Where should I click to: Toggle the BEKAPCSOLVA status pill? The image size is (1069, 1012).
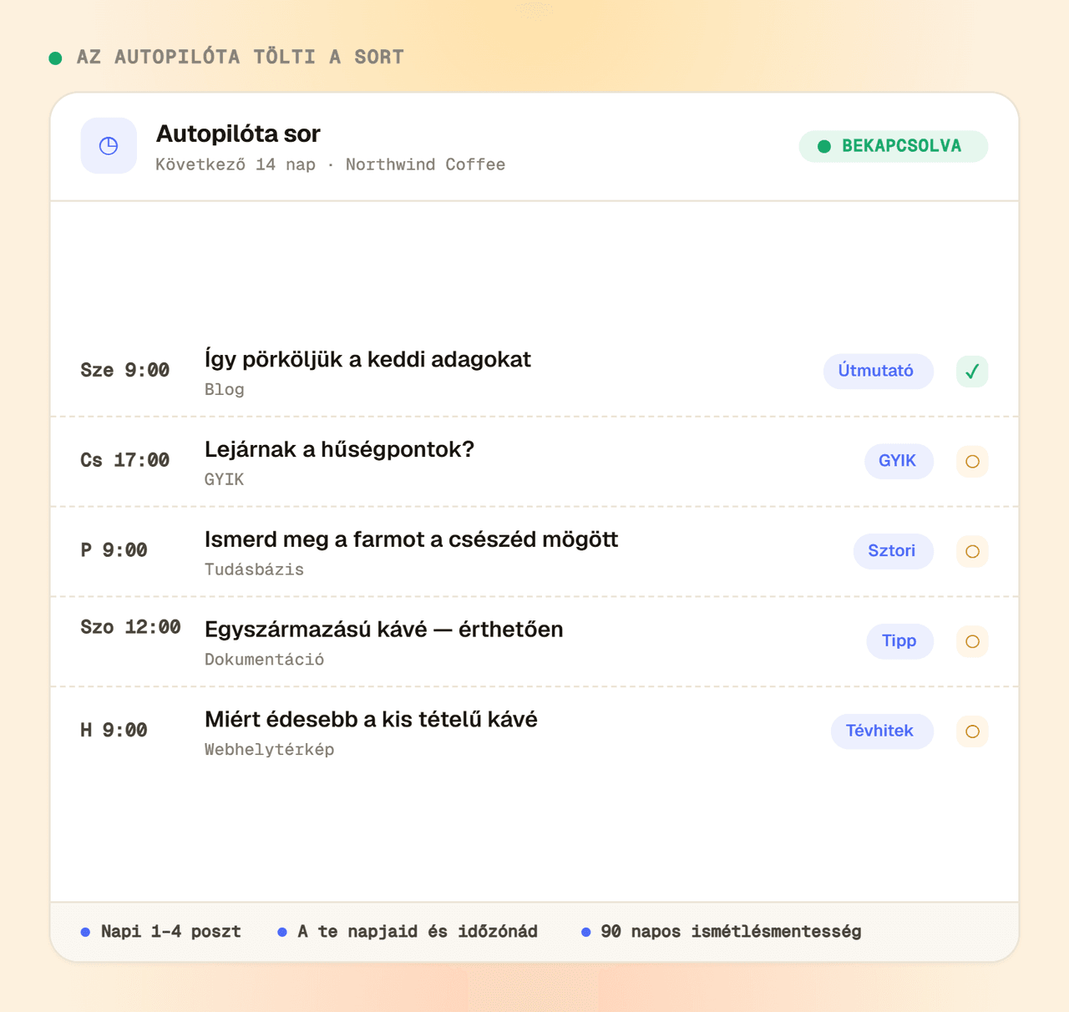tap(894, 146)
